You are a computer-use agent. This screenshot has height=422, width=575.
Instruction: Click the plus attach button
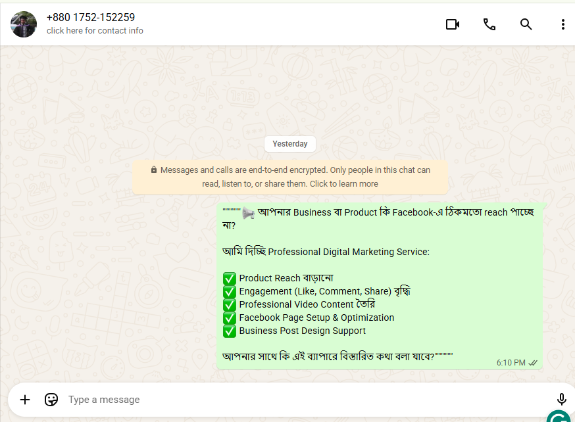coord(25,400)
